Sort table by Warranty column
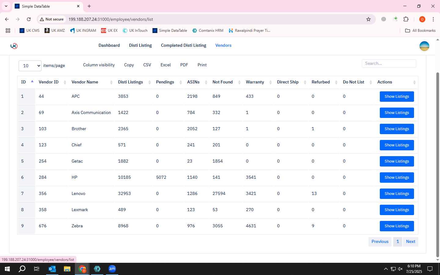 tap(258, 82)
